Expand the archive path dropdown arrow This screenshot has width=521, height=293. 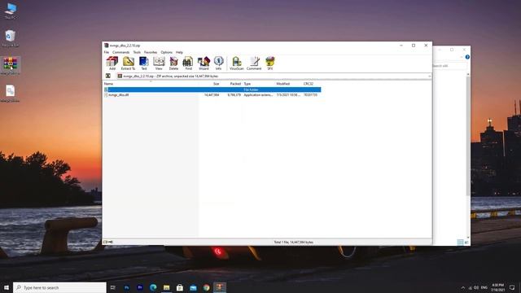tap(429, 76)
